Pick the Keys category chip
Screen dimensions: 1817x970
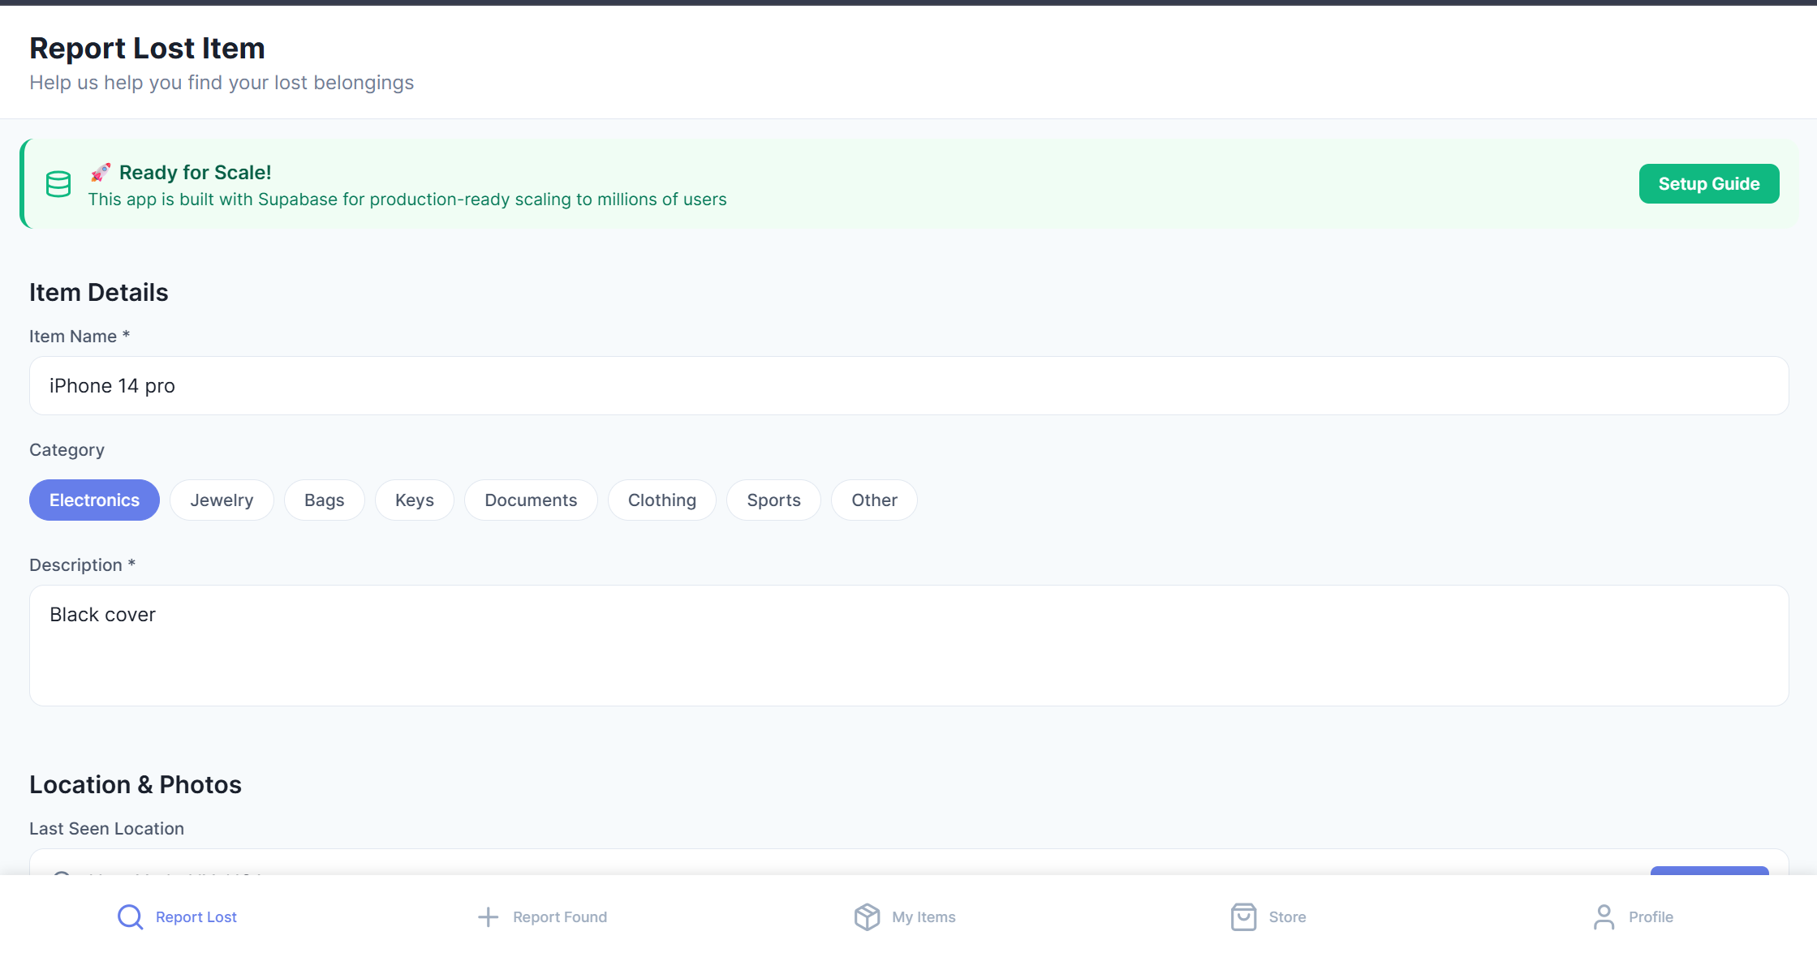click(414, 500)
